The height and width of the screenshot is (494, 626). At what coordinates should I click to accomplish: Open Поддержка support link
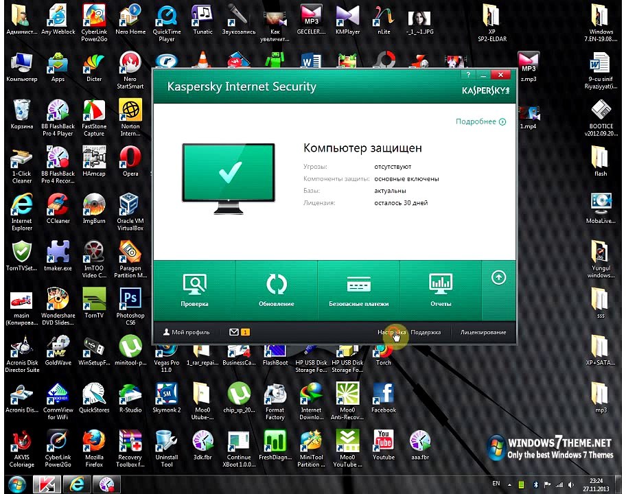(426, 332)
